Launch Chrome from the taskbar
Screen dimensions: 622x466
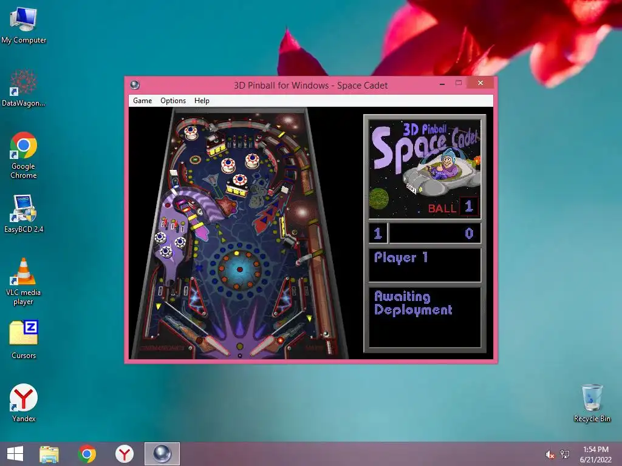[87, 454]
